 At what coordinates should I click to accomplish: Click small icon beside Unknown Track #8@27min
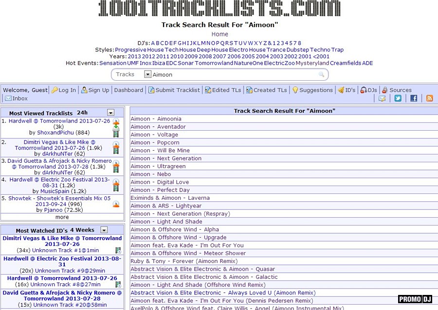[x=118, y=284]
